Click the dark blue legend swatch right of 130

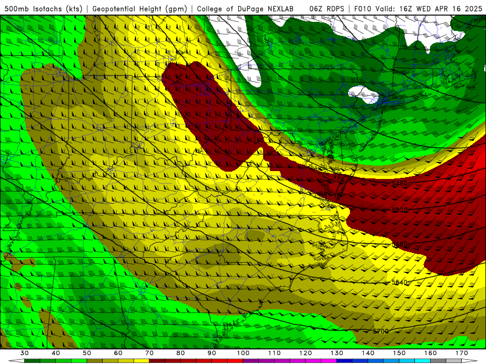tap(344, 360)
